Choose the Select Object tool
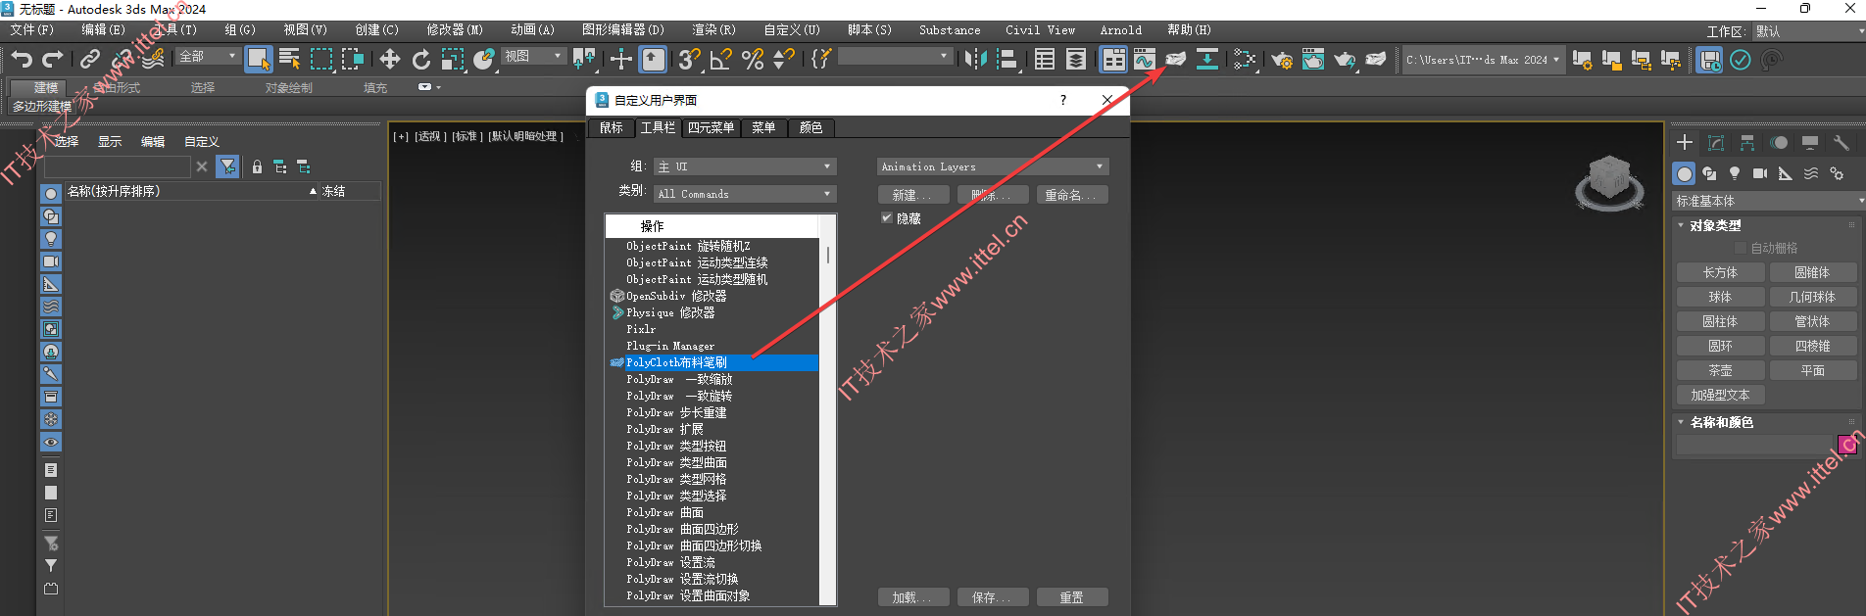 click(259, 60)
